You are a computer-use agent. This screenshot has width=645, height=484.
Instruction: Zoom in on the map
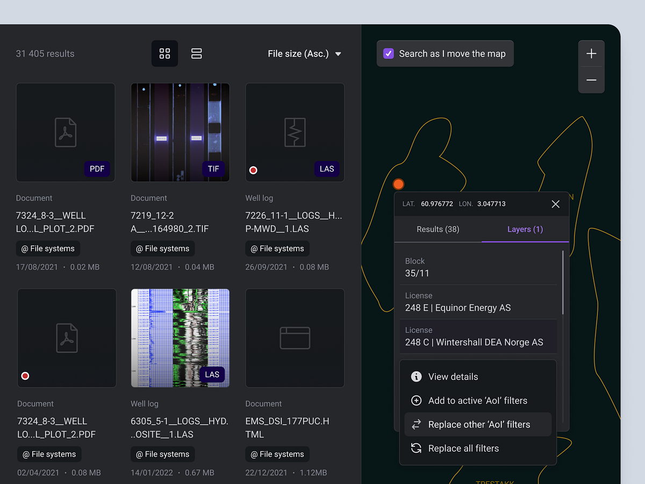[591, 53]
